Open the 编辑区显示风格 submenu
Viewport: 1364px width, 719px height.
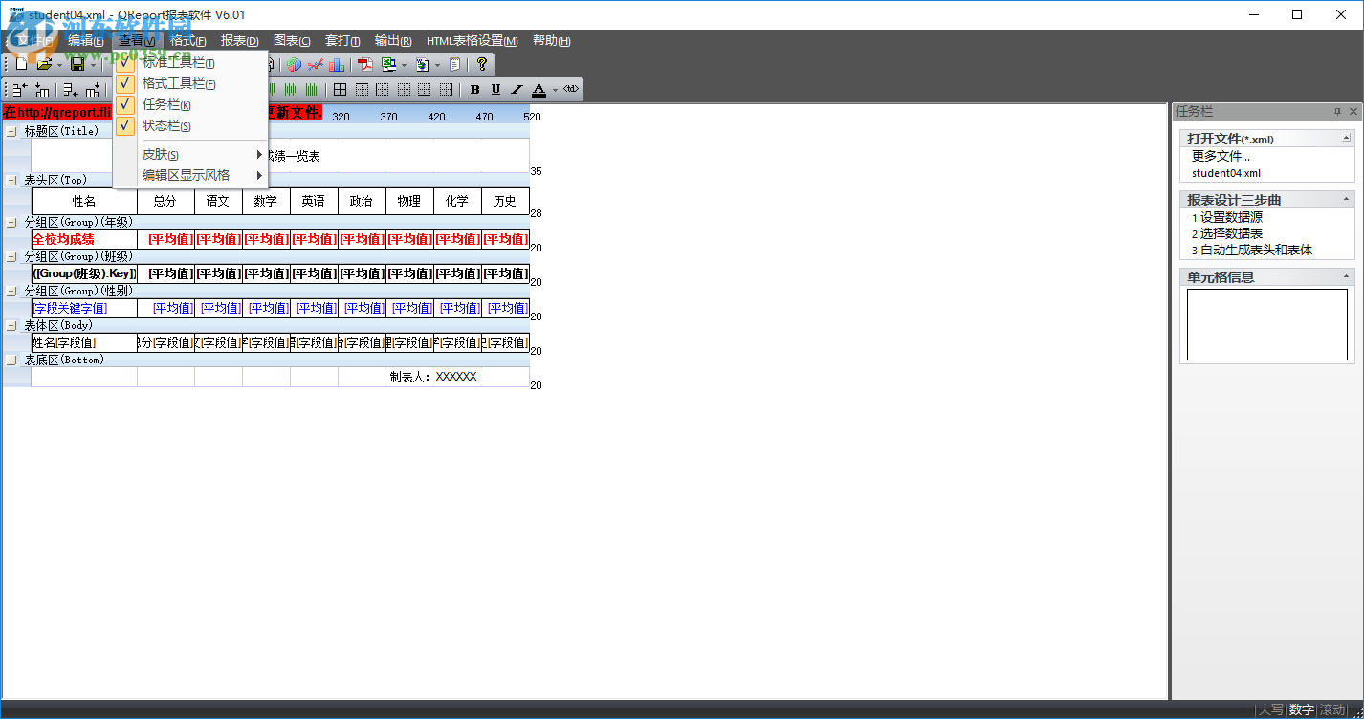click(190, 176)
